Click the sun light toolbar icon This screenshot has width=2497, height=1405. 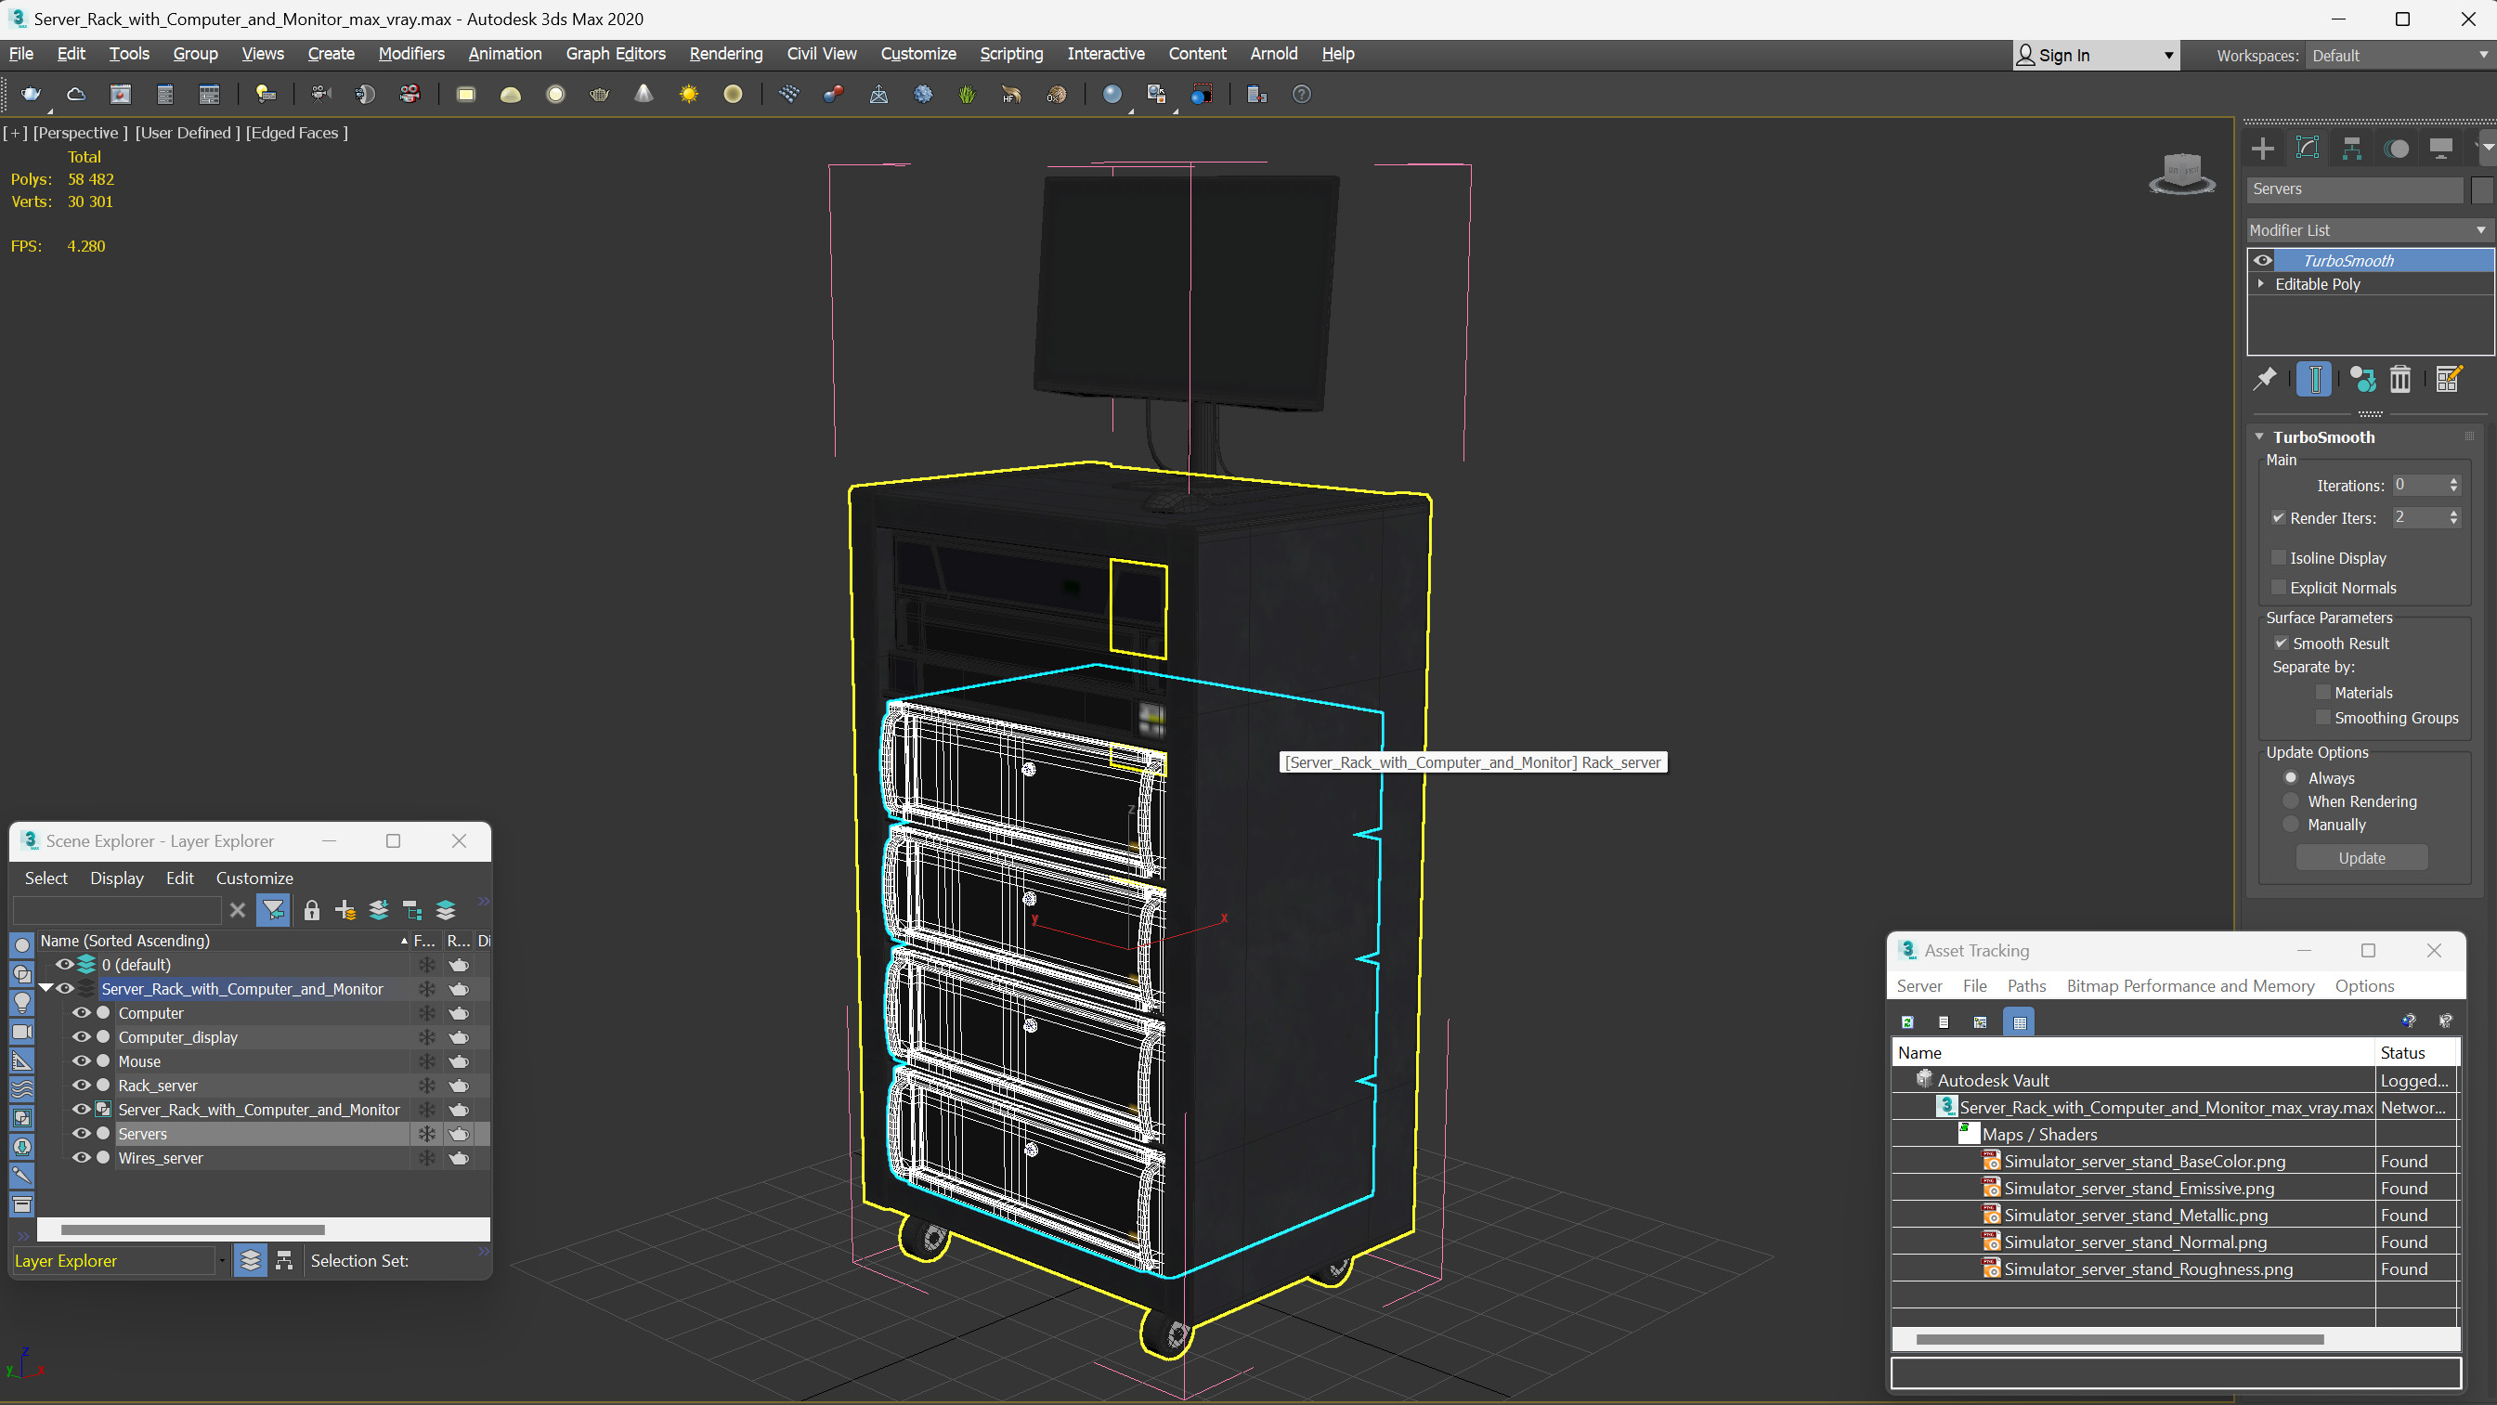click(688, 94)
